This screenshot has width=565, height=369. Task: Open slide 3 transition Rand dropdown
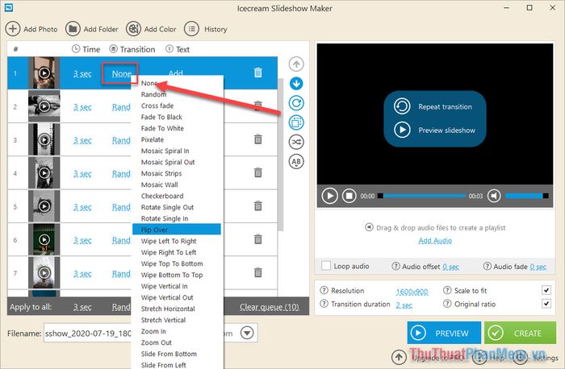(x=121, y=140)
